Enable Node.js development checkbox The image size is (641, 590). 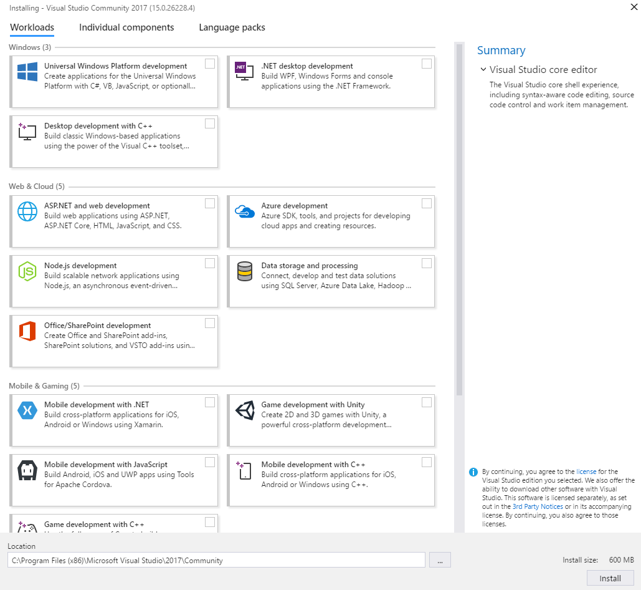[x=210, y=263]
